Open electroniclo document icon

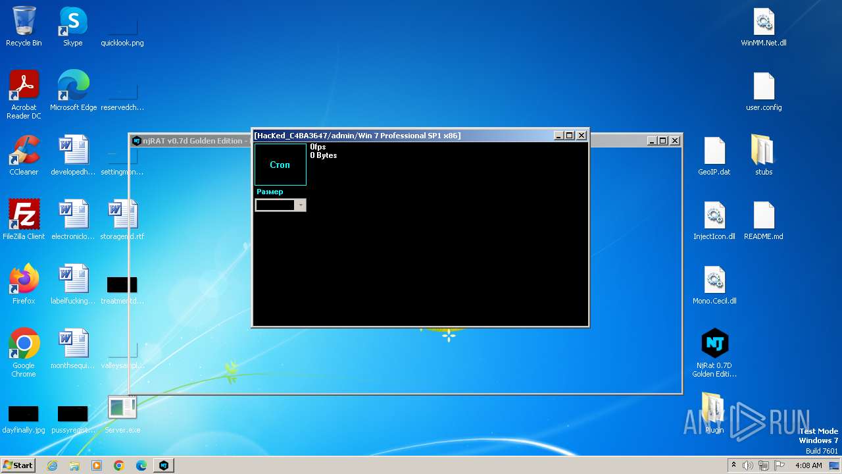click(73, 221)
